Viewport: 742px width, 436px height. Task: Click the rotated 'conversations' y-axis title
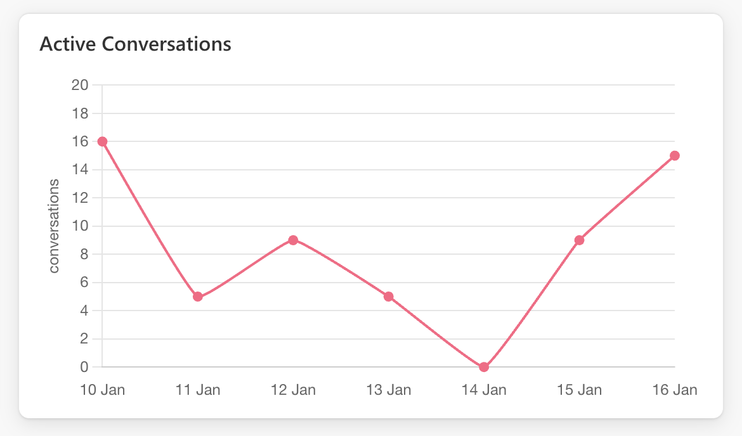coord(54,226)
